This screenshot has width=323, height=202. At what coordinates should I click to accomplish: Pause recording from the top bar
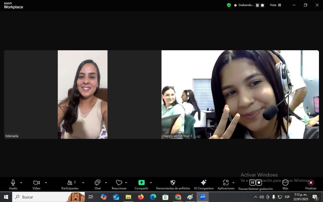tap(257, 5)
